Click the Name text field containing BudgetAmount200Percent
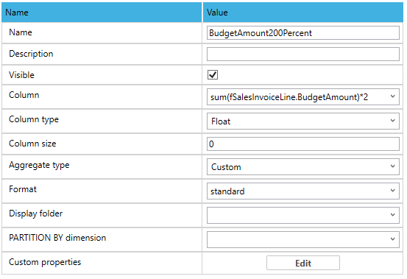This screenshot has height=279, width=407. click(x=303, y=32)
